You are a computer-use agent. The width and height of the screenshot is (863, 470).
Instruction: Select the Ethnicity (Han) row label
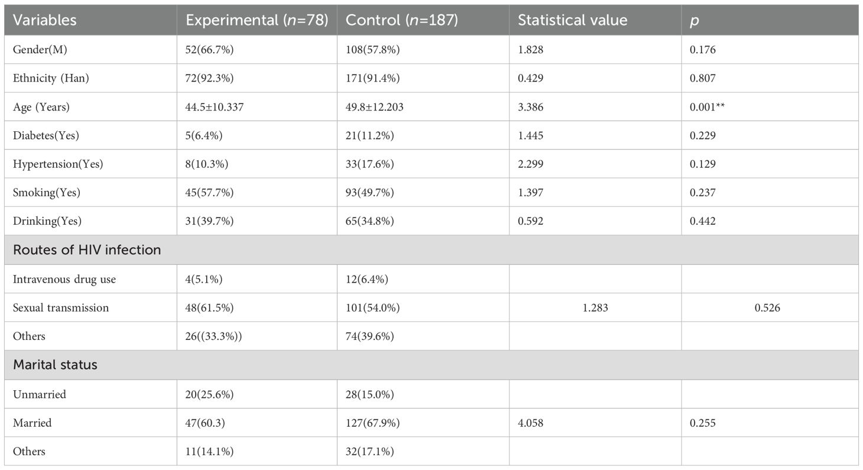point(51,78)
